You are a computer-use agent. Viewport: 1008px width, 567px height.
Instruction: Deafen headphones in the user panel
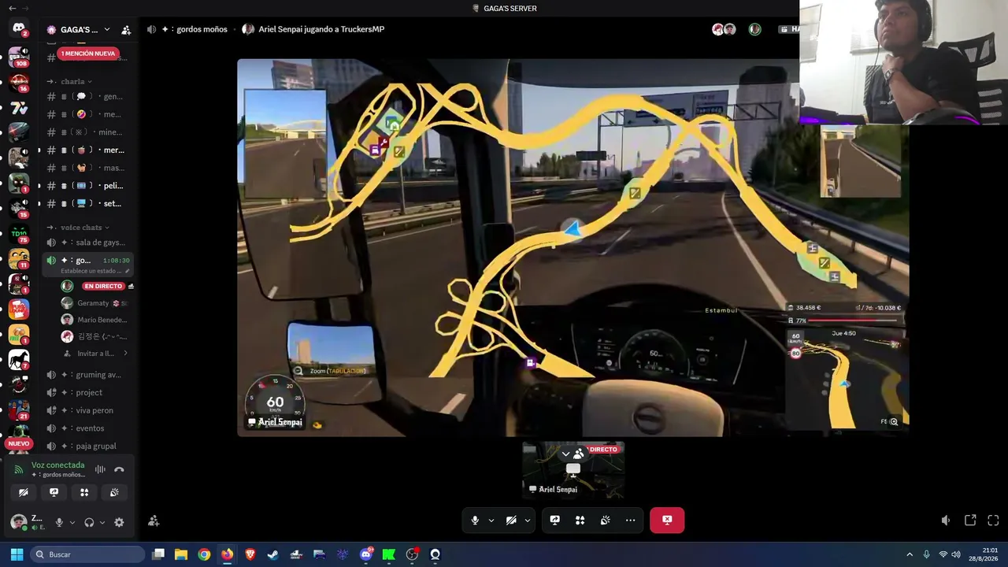[x=89, y=522]
